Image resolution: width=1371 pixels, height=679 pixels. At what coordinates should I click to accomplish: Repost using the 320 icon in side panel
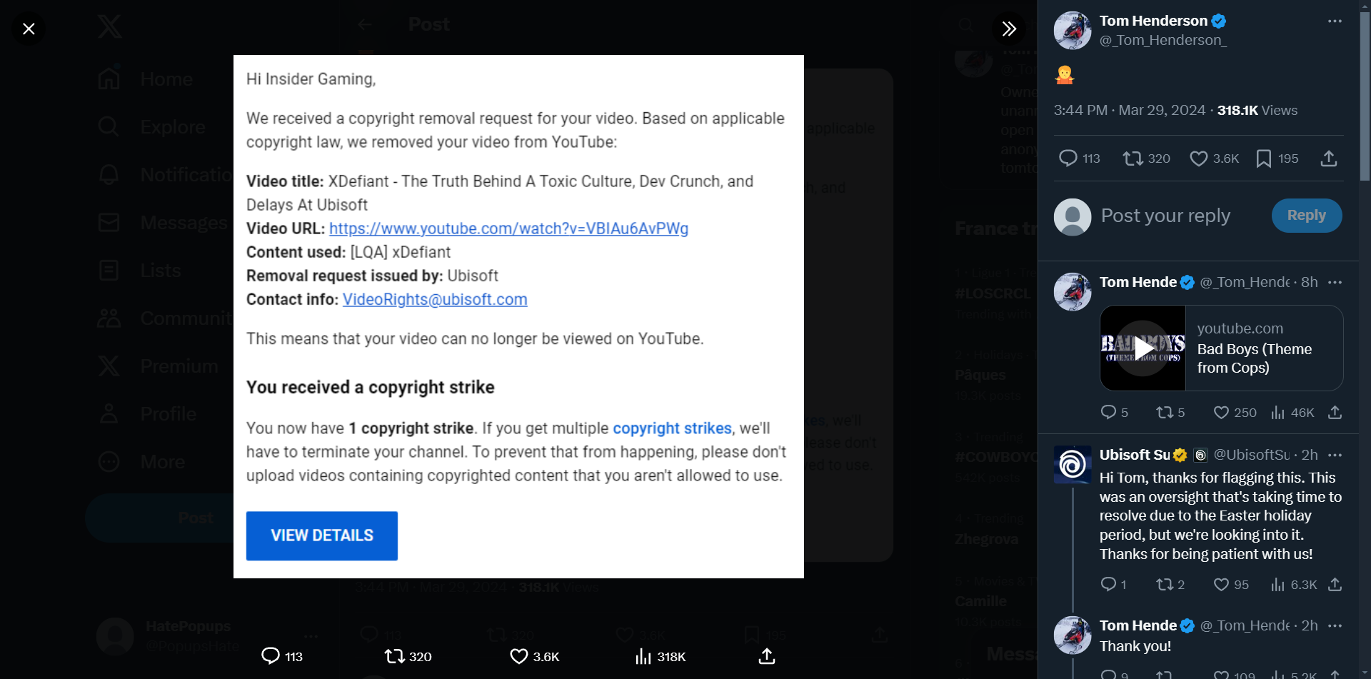[x=1146, y=159]
